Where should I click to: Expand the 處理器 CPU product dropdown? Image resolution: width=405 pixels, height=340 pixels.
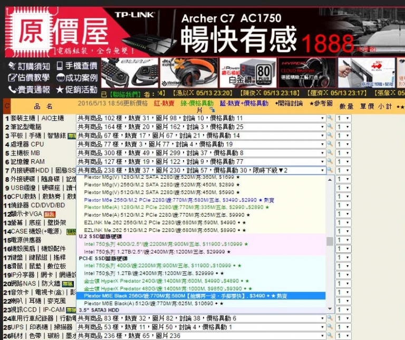point(201,144)
